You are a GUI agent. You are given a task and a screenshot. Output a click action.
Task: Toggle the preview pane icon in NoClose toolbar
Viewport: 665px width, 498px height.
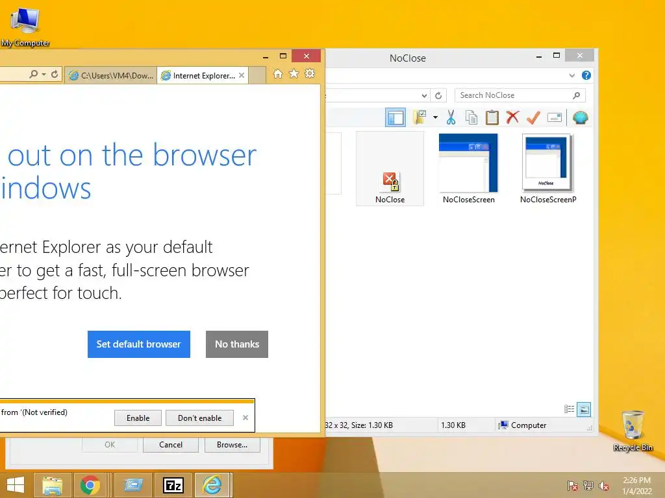click(x=395, y=117)
